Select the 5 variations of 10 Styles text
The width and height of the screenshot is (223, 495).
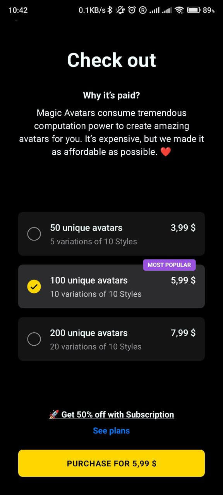point(93,241)
